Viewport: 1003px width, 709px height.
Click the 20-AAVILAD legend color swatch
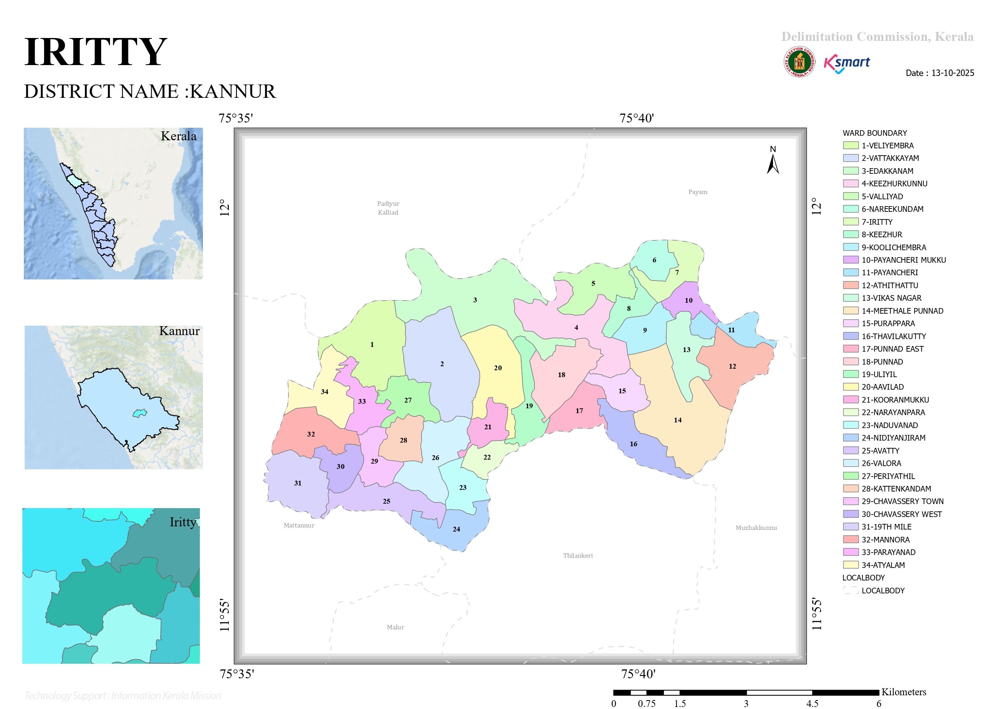851,386
